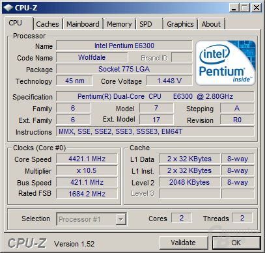Image resolution: width=265 pixels, height=253 pixels.
Task: Click the Specification field text
Action: (155, 96)
